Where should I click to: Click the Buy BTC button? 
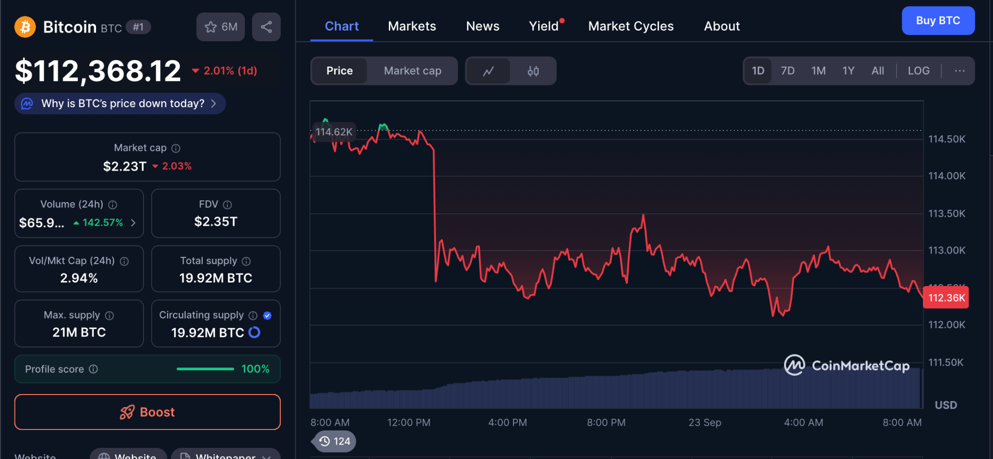[938, 21]
